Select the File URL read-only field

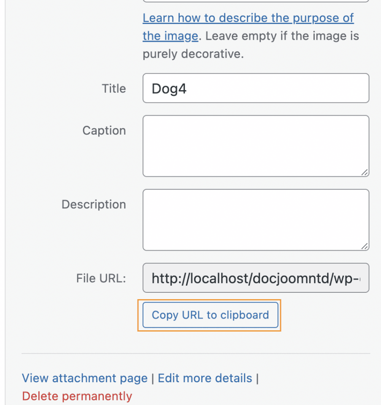click(x=256, y=278)
